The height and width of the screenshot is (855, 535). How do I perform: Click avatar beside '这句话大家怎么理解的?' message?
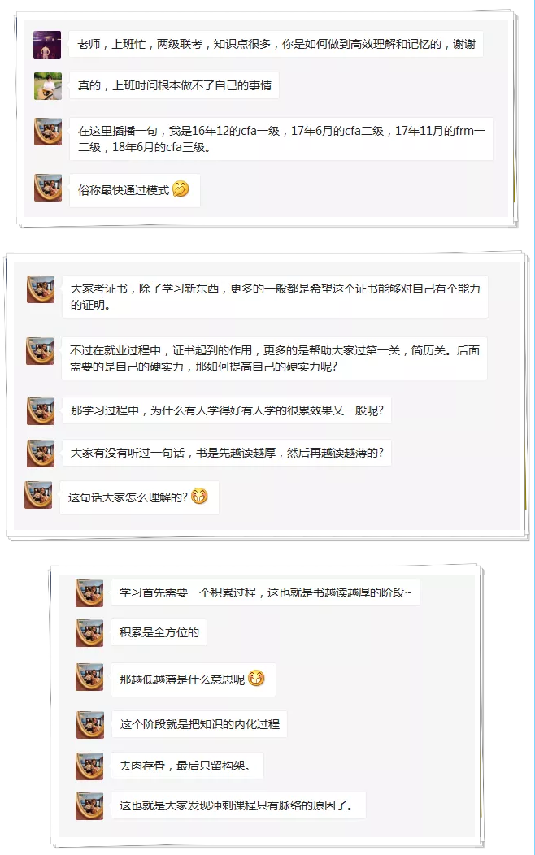(x=38, y=495)
